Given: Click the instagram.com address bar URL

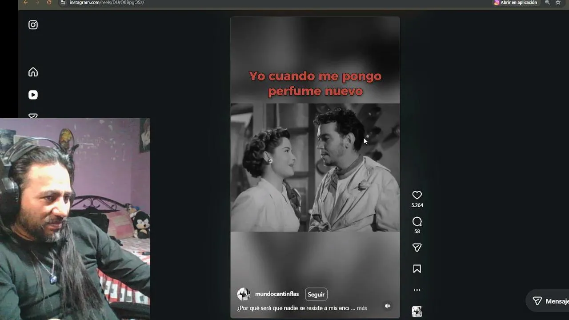Looking at the screenshot, I should pyautogui.click(x=107, y=3).
